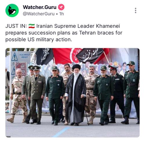Click the 1h post timestamp

pos(61,14)
